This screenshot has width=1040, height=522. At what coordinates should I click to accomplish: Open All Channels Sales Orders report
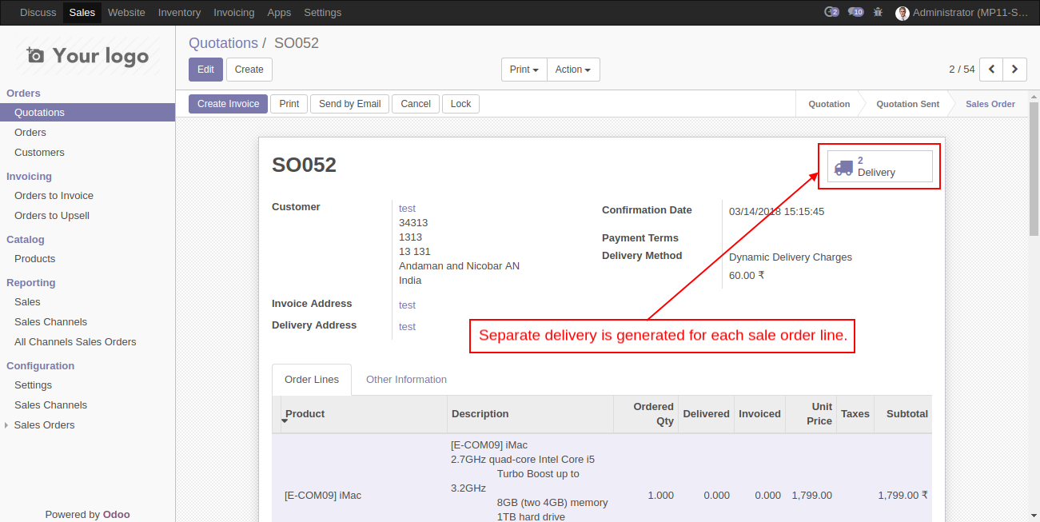tap(88, 342)
